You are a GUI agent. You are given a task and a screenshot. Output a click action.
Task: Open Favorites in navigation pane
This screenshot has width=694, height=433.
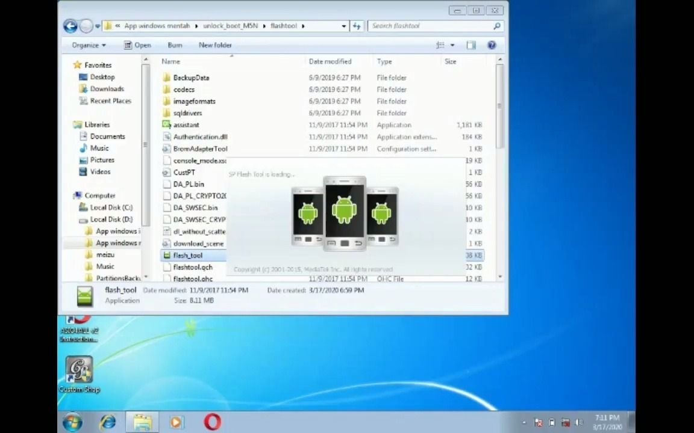click(98, 65)
